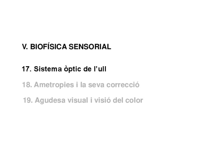Screen dimensions: 219x164
Task: Click the word Sistema in item 17
Action: 48,69
